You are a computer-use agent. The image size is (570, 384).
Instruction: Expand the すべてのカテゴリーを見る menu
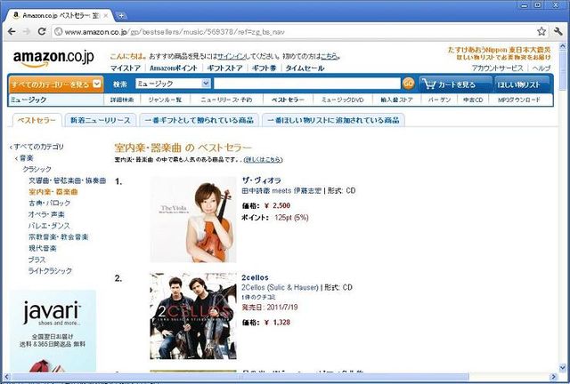tap(56, 84)
